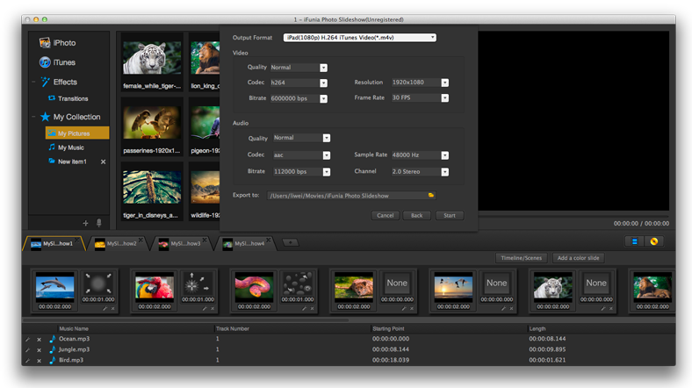Open the Audio Bitrate 112000 bps dropdown

click(326, 172)
